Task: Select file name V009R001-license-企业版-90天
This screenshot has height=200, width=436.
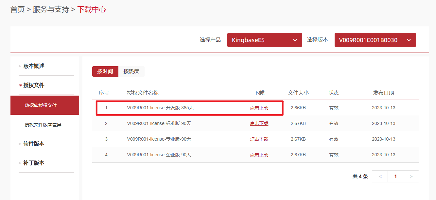Action: tap(159, 155)
